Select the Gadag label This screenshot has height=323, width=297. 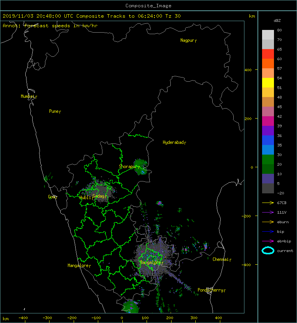click(99, 196)
